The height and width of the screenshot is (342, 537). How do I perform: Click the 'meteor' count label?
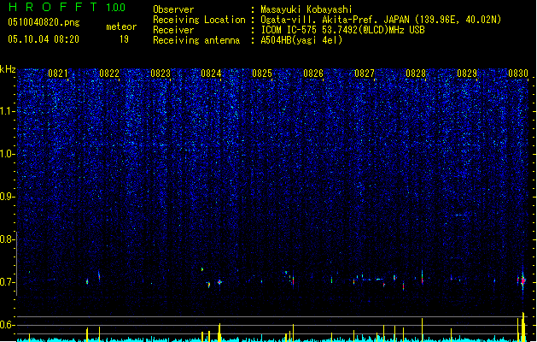click(121, 27)
